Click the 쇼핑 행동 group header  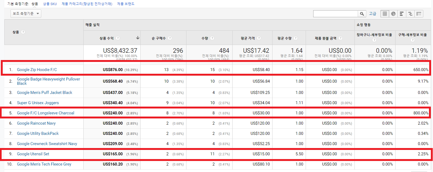pyautogui.click(x=364, y=25)
